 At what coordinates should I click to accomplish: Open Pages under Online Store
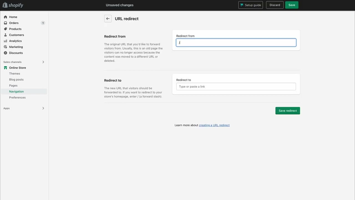pos(13,86)
